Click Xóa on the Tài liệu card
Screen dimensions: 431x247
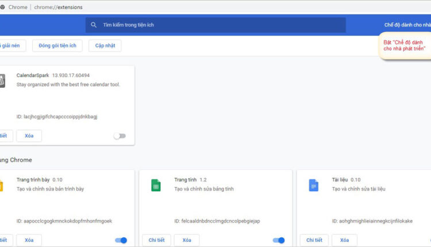tap(344, 240)
